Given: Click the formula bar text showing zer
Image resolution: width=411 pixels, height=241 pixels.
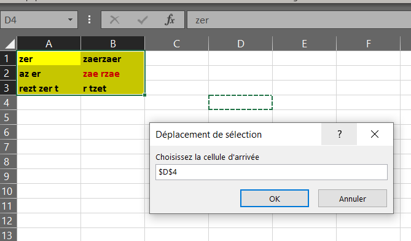Looking at the screenshot, I should 202,20.
